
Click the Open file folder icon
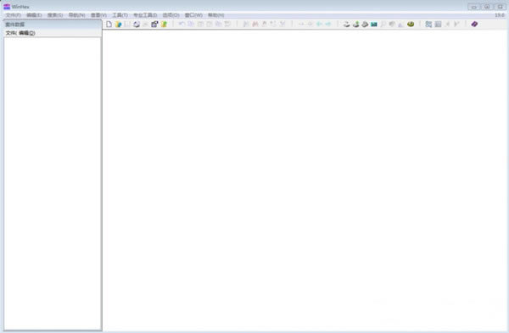coord(118,25)
